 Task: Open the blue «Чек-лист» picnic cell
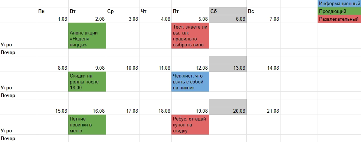[190, 82]
